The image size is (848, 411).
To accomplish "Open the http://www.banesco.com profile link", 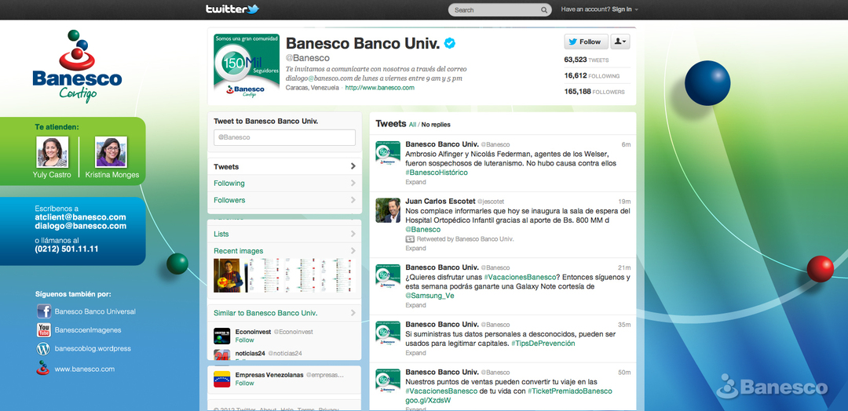I will [379, 88].
